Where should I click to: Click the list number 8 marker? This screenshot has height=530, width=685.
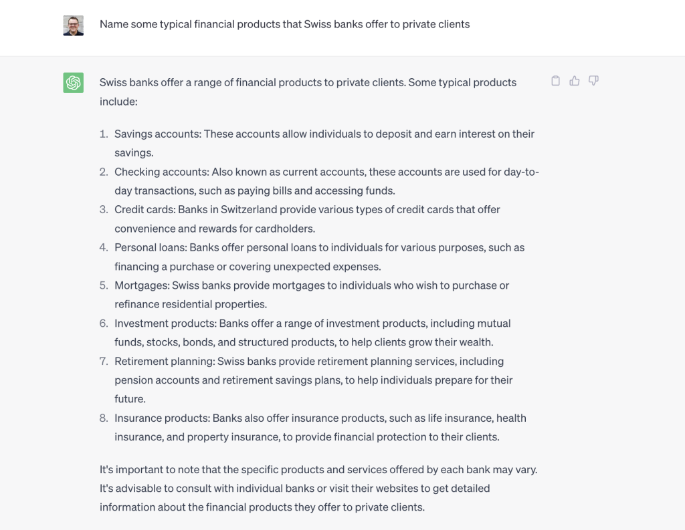(x=104, y=418)
